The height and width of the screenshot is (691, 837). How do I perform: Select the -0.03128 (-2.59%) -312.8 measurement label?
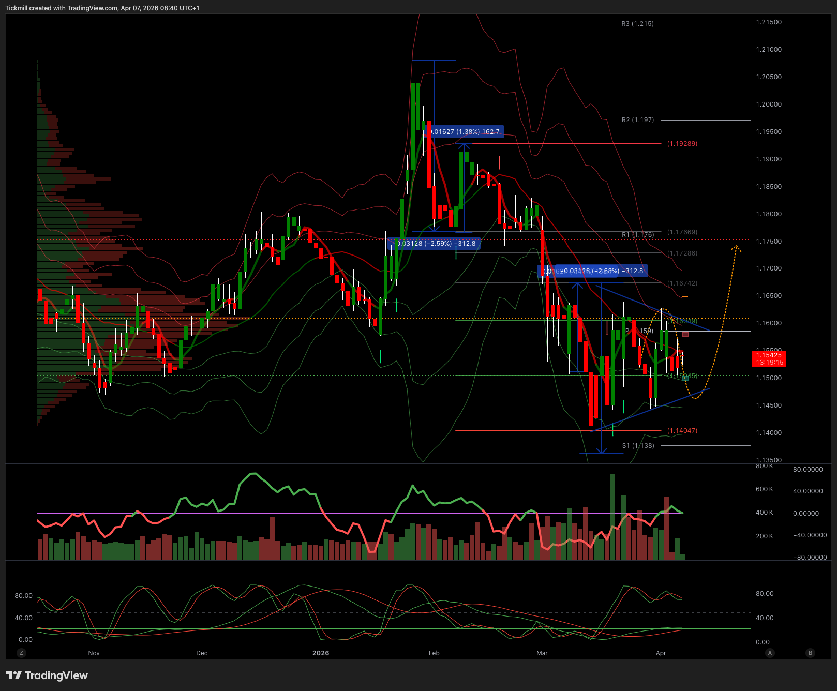(435, 244)
